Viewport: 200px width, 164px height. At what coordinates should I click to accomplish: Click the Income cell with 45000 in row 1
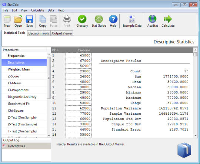pyautogui.click(x=78, y=55)
